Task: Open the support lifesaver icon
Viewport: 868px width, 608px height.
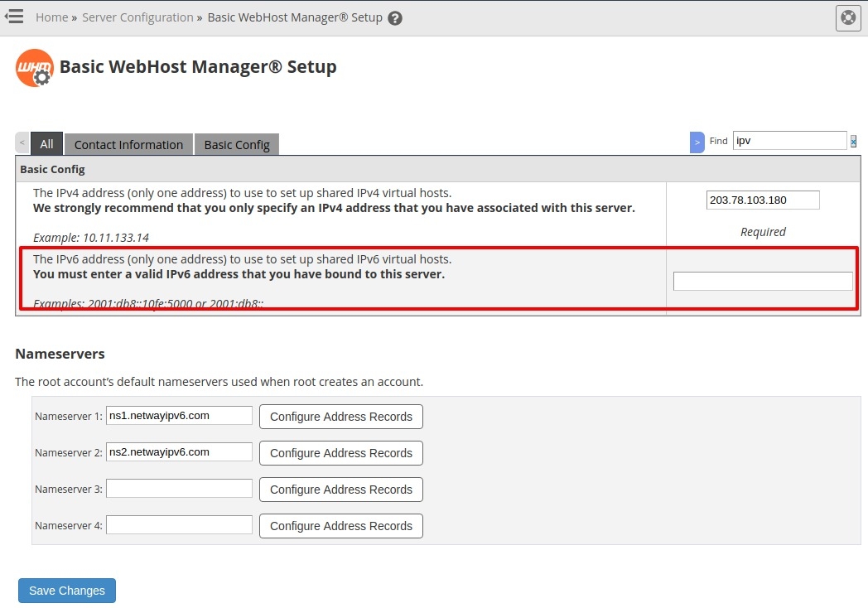Action: point(848,17)
